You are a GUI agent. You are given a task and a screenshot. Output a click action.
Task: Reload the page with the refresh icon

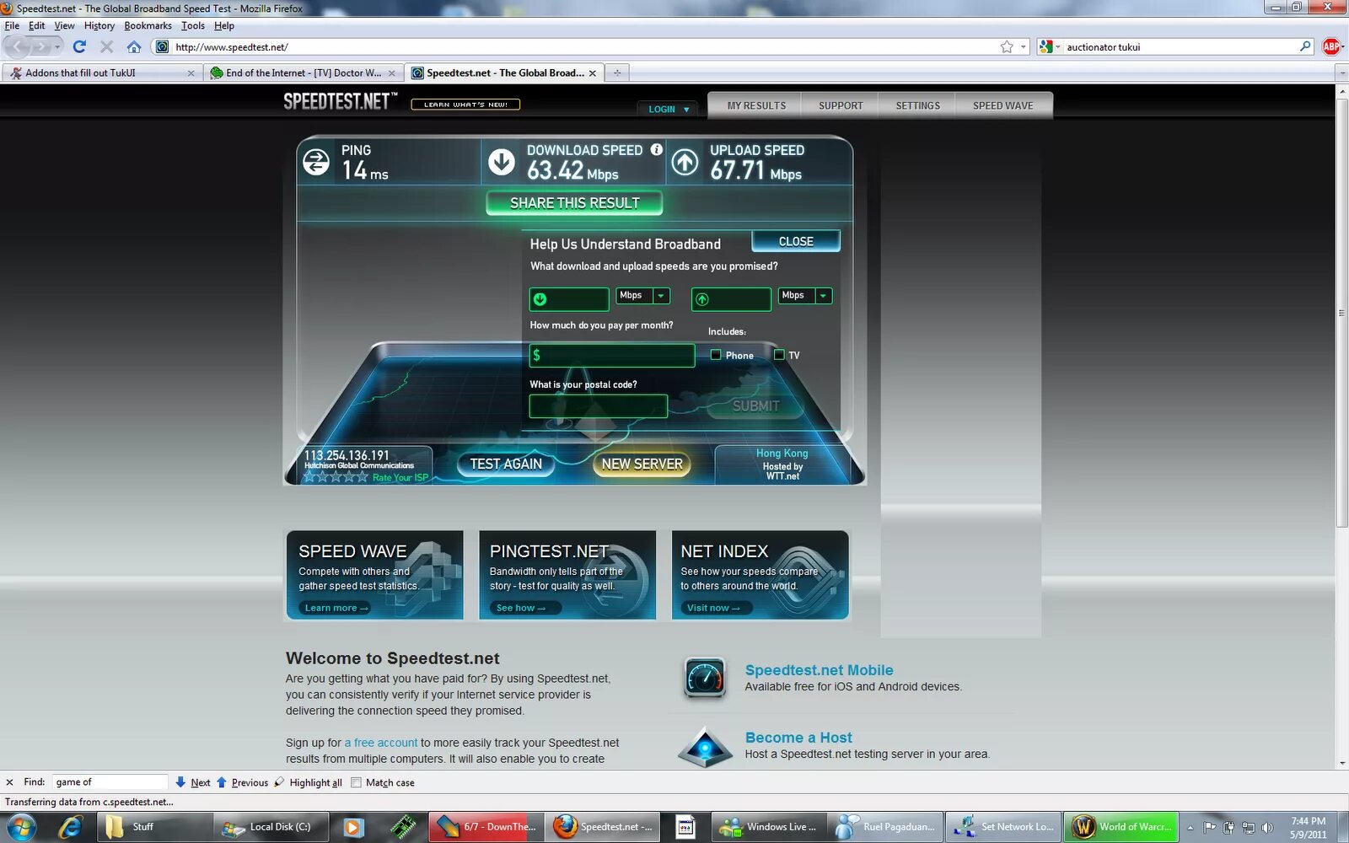pos(79,47)
